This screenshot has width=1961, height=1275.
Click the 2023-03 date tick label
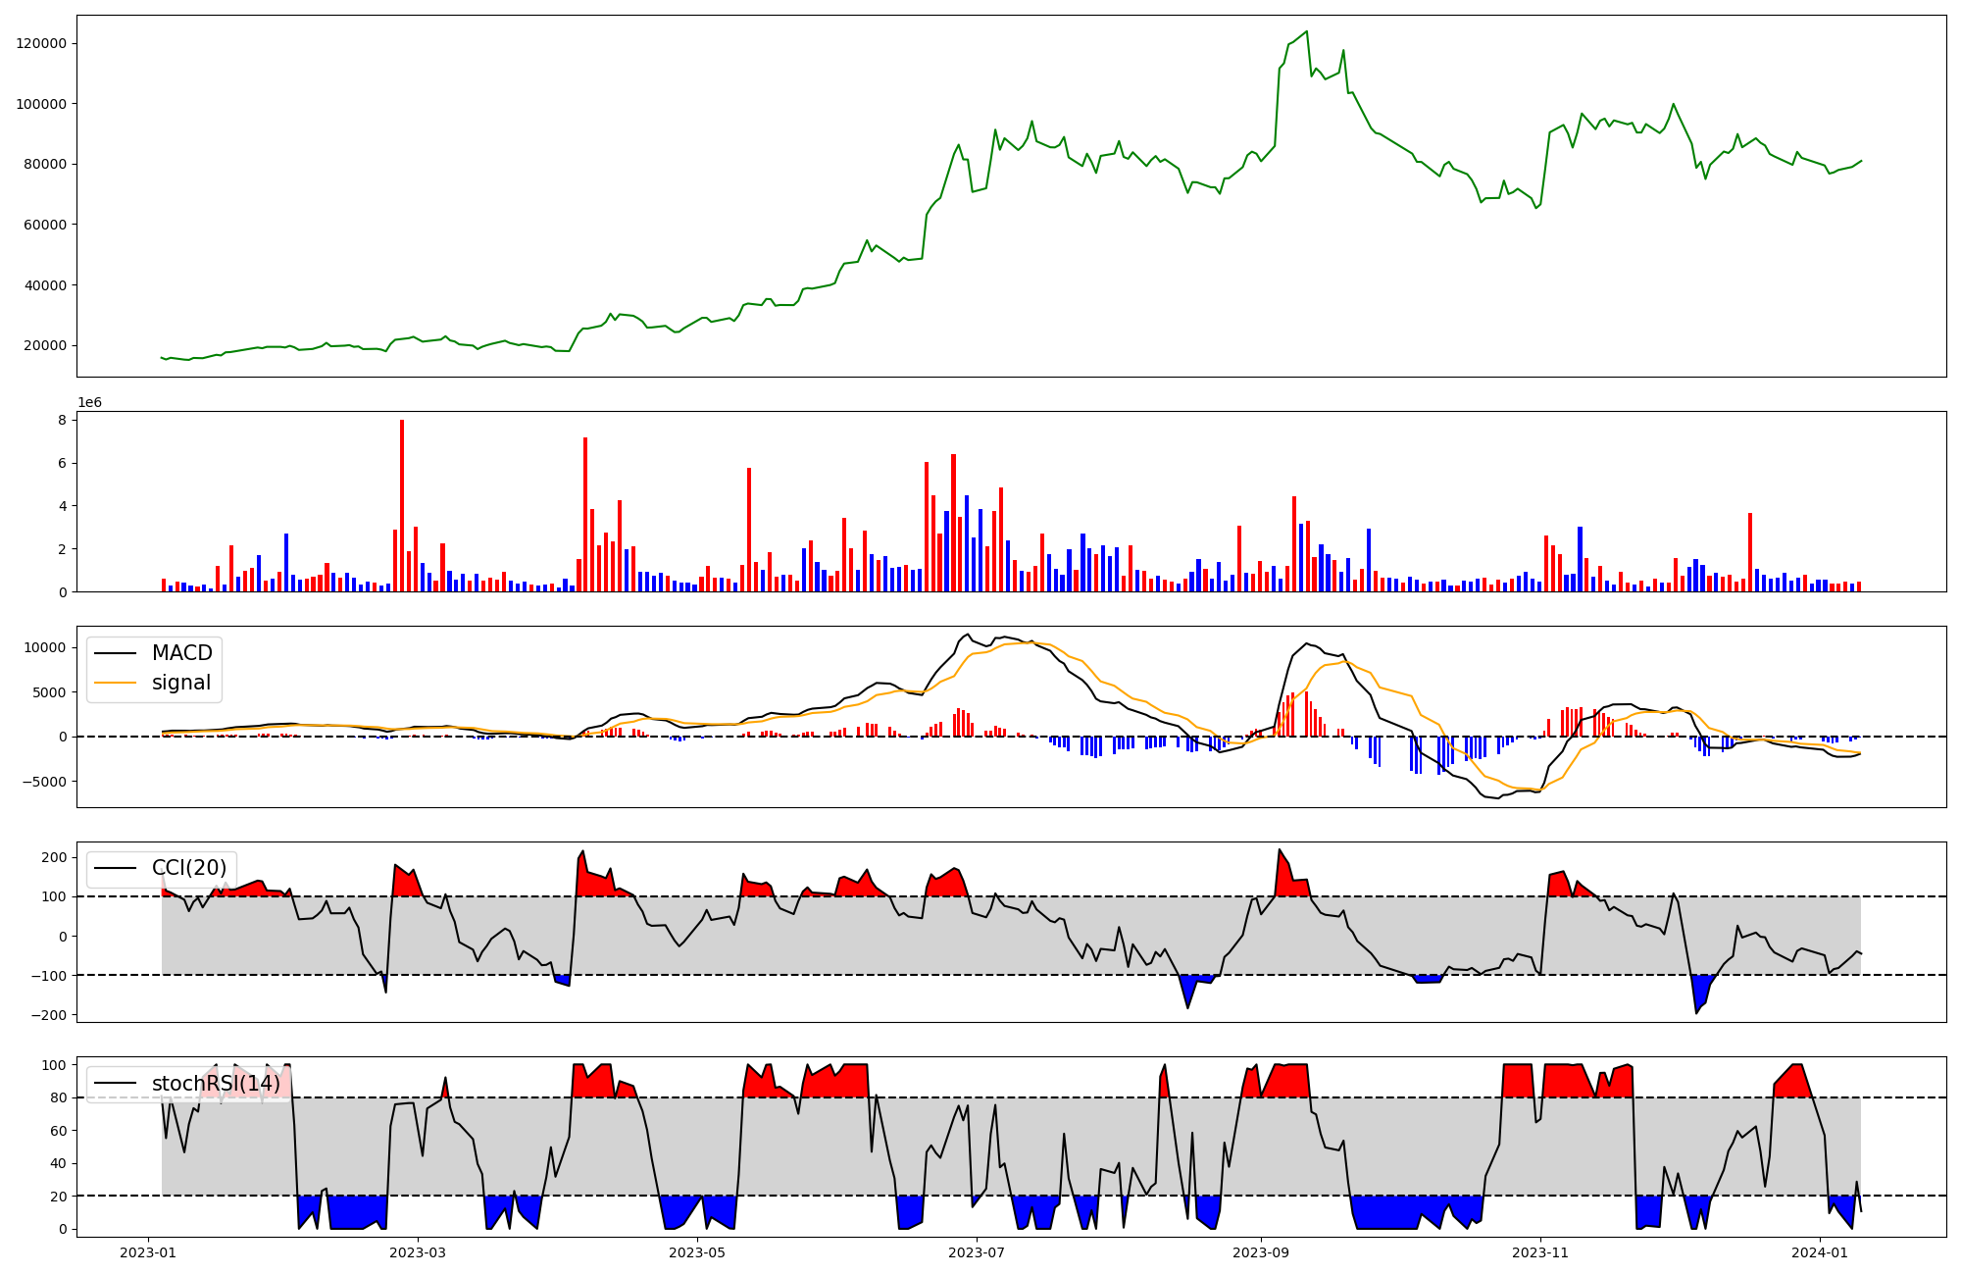418,1252
